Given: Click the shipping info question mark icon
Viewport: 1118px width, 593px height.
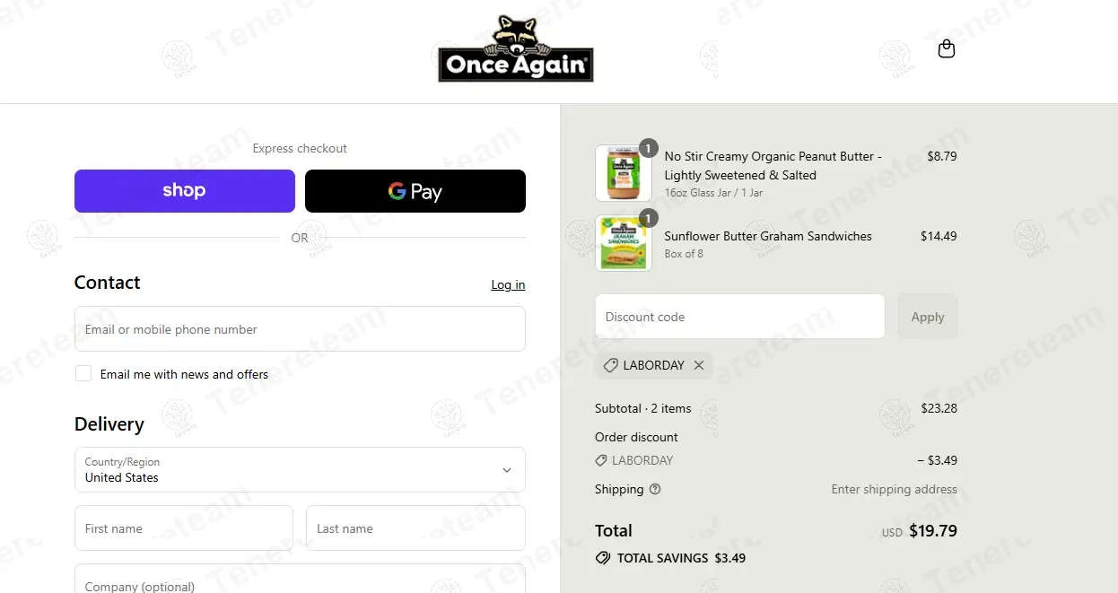Looking at the screenshot, I should 655,489.
